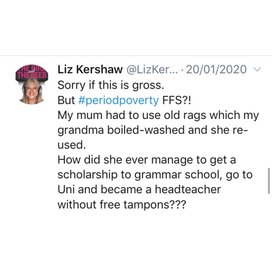The height and width of the screenshot is (272, 272).
Task: Click the blank area above the tweet
Action: coord(136,27)
